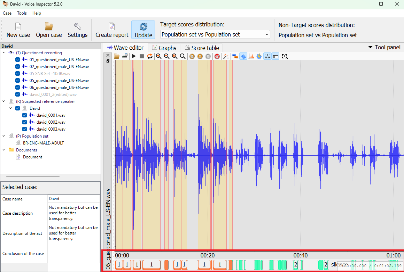Play the waveform audio
Screen dimensions: 404x272
(x=134, y=56)
